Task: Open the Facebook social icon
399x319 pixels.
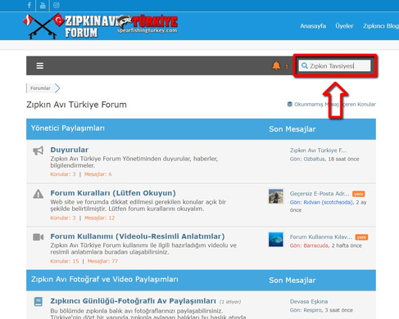Action: [x=29, y=5]
